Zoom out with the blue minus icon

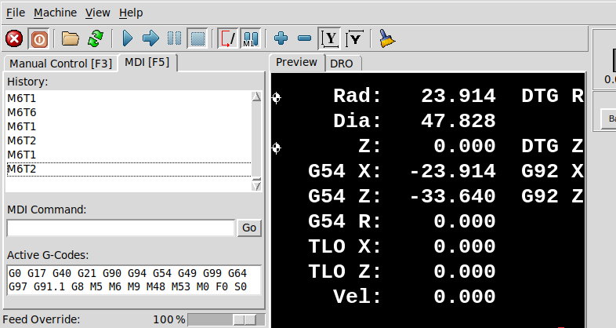pyautogui.click(x=304, y=38)
